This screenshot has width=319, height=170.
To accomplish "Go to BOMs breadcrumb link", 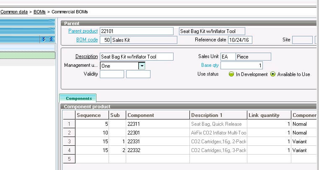I will pos(39,12).
